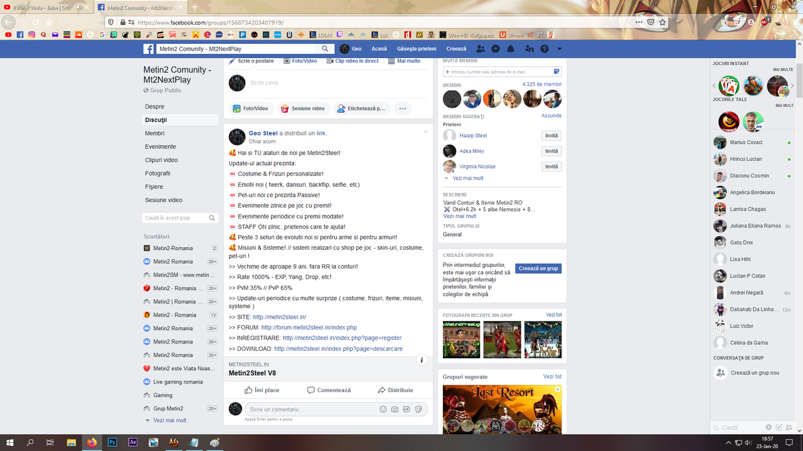Click the 4.325 de membri link
Viewport: 803px width, 451px height.
point(542,84)
